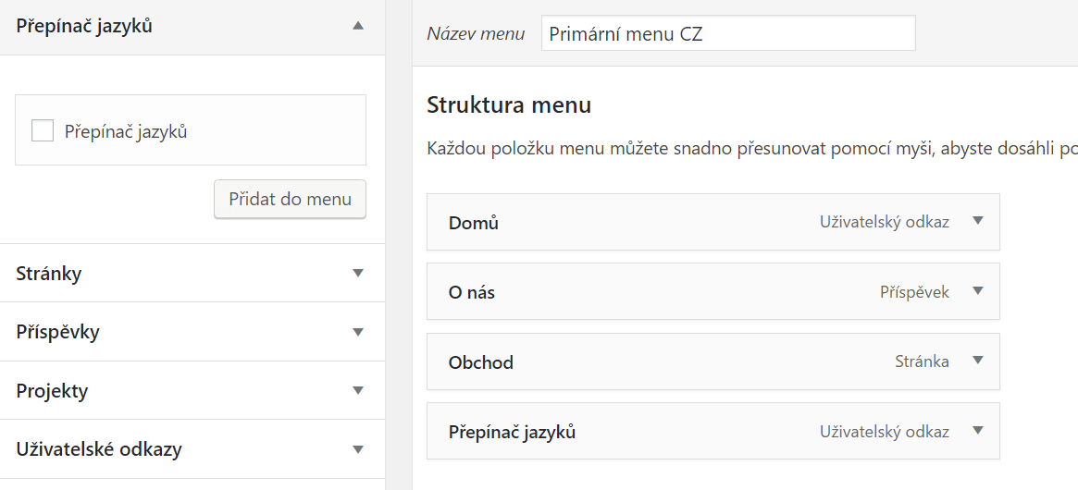This screenshot has height=490, width=1078.
Task: Expand the Uživatelské odkazy panel arrow
Action: pos(357,449)
